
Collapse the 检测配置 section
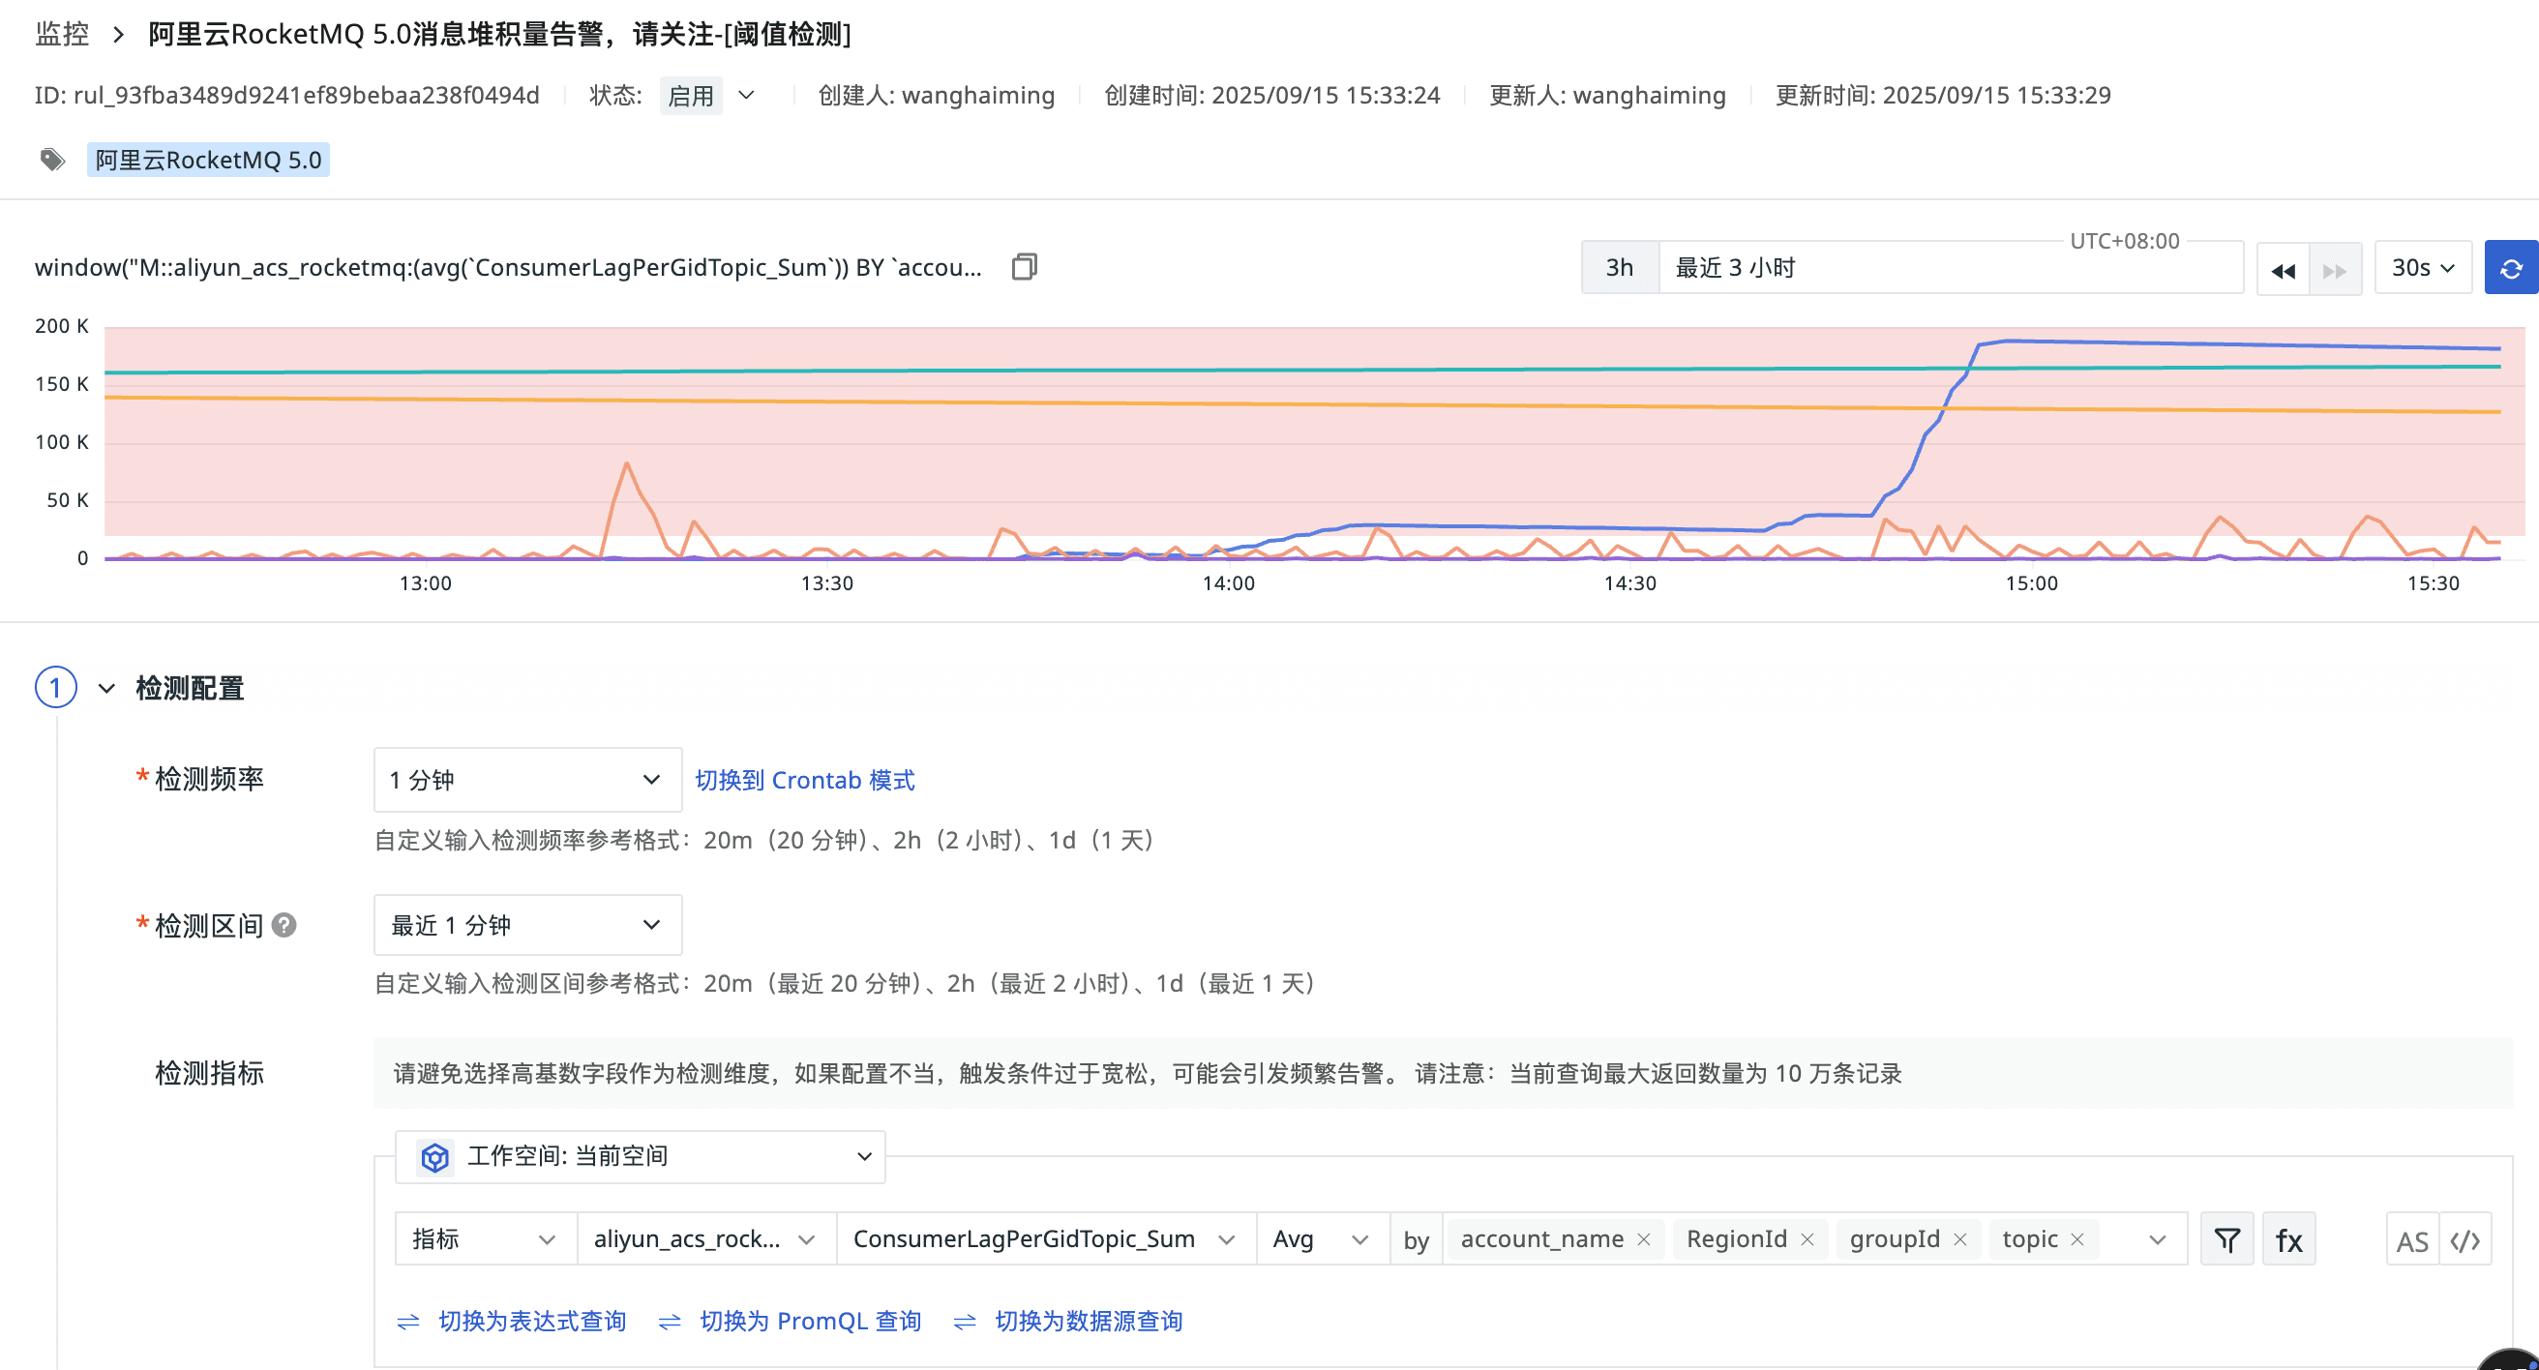106,688
